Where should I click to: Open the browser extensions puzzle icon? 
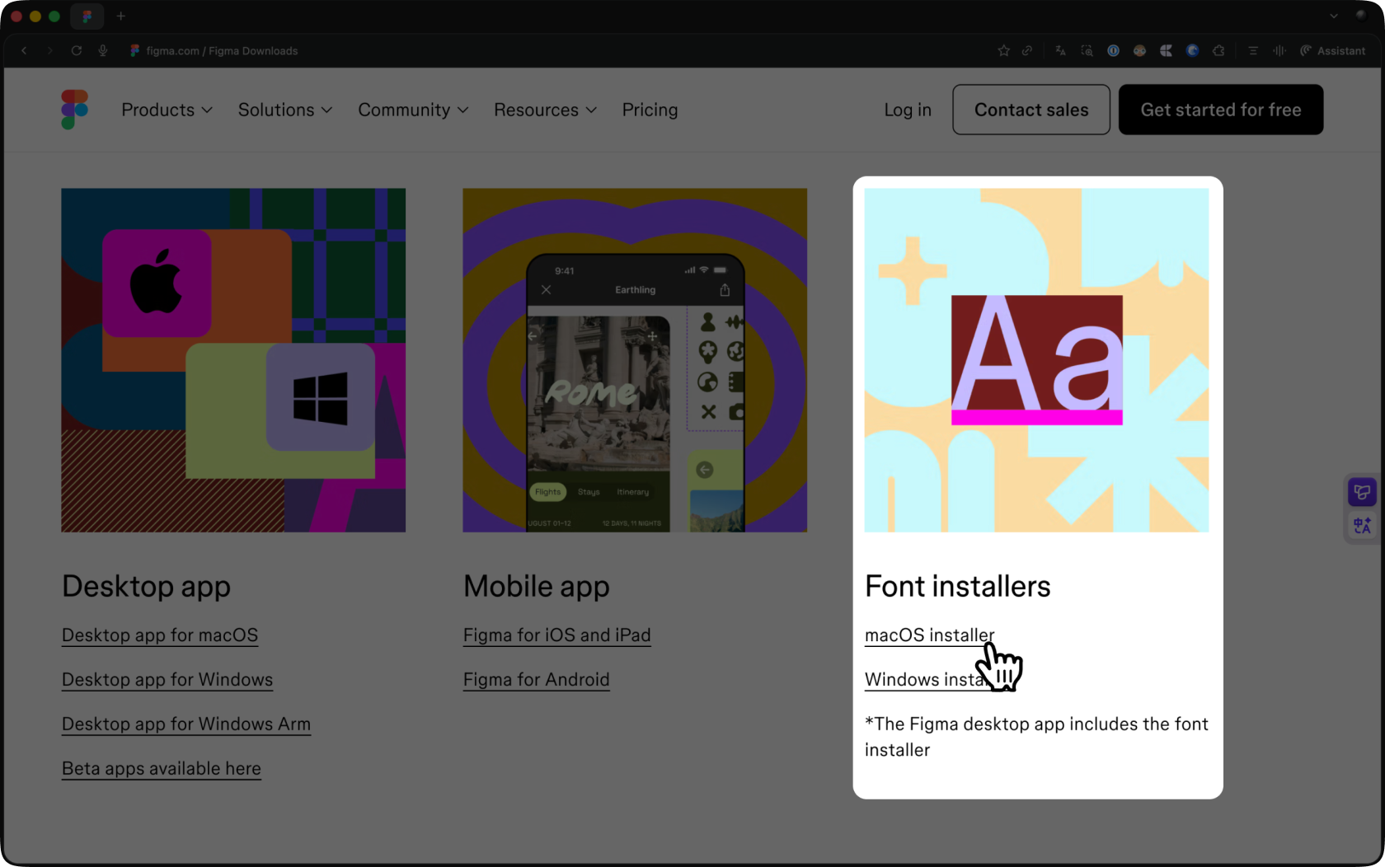pos(1218,51)
